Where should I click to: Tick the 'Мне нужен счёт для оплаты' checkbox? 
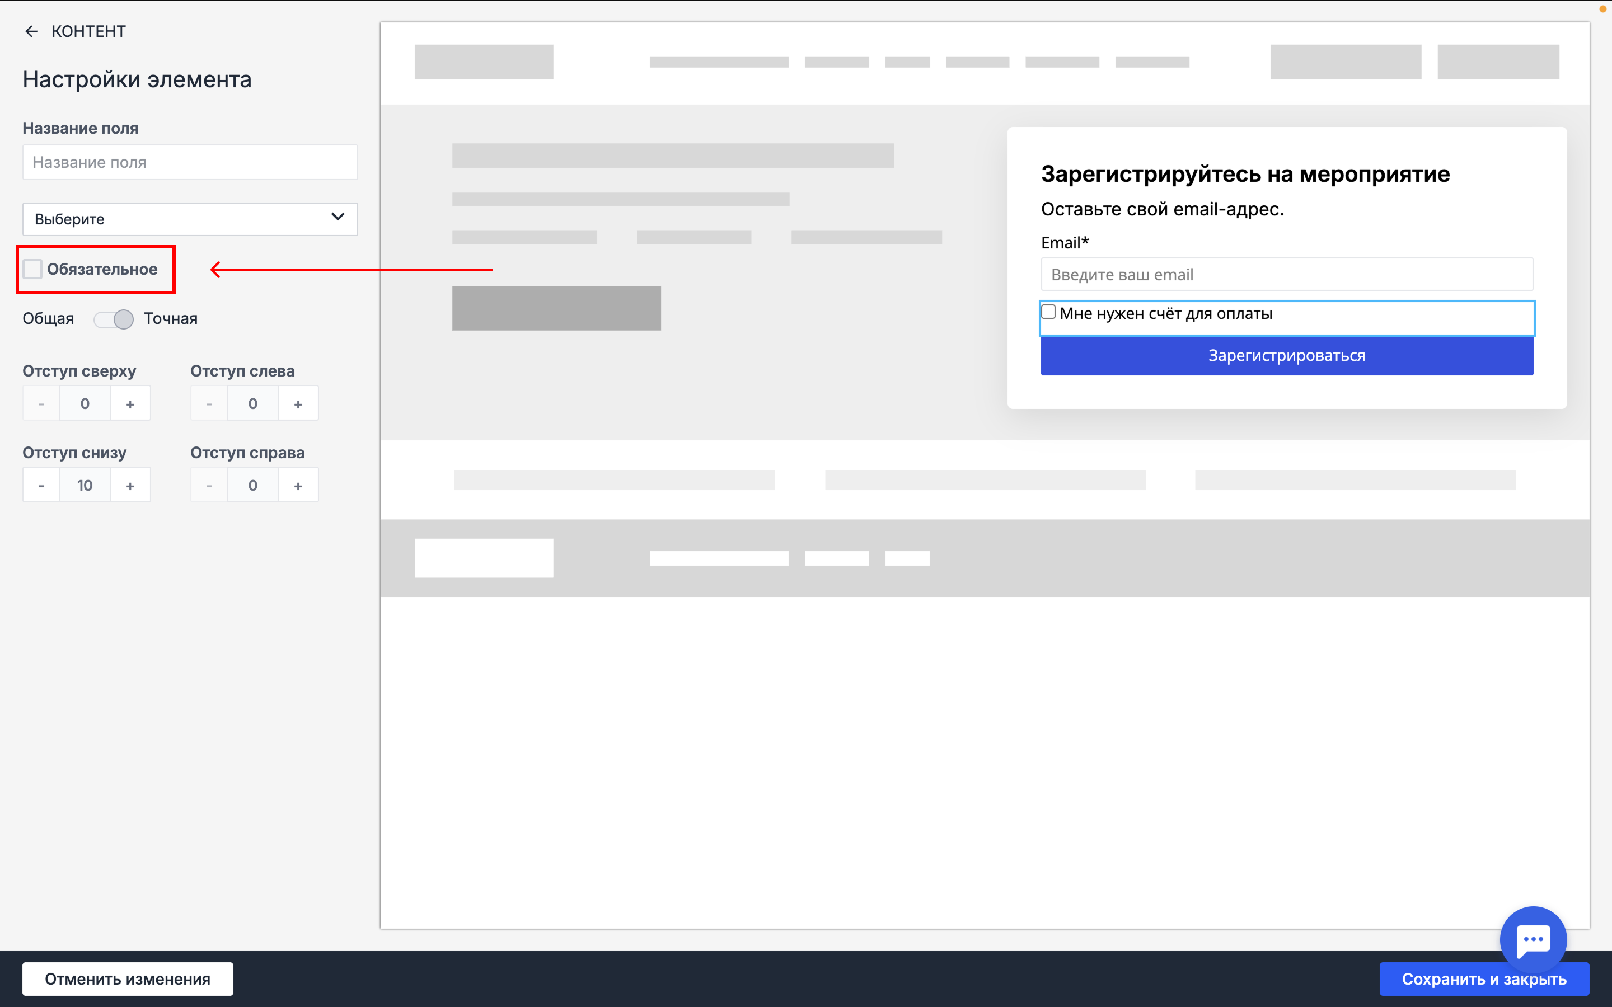tap(1048, 312)
